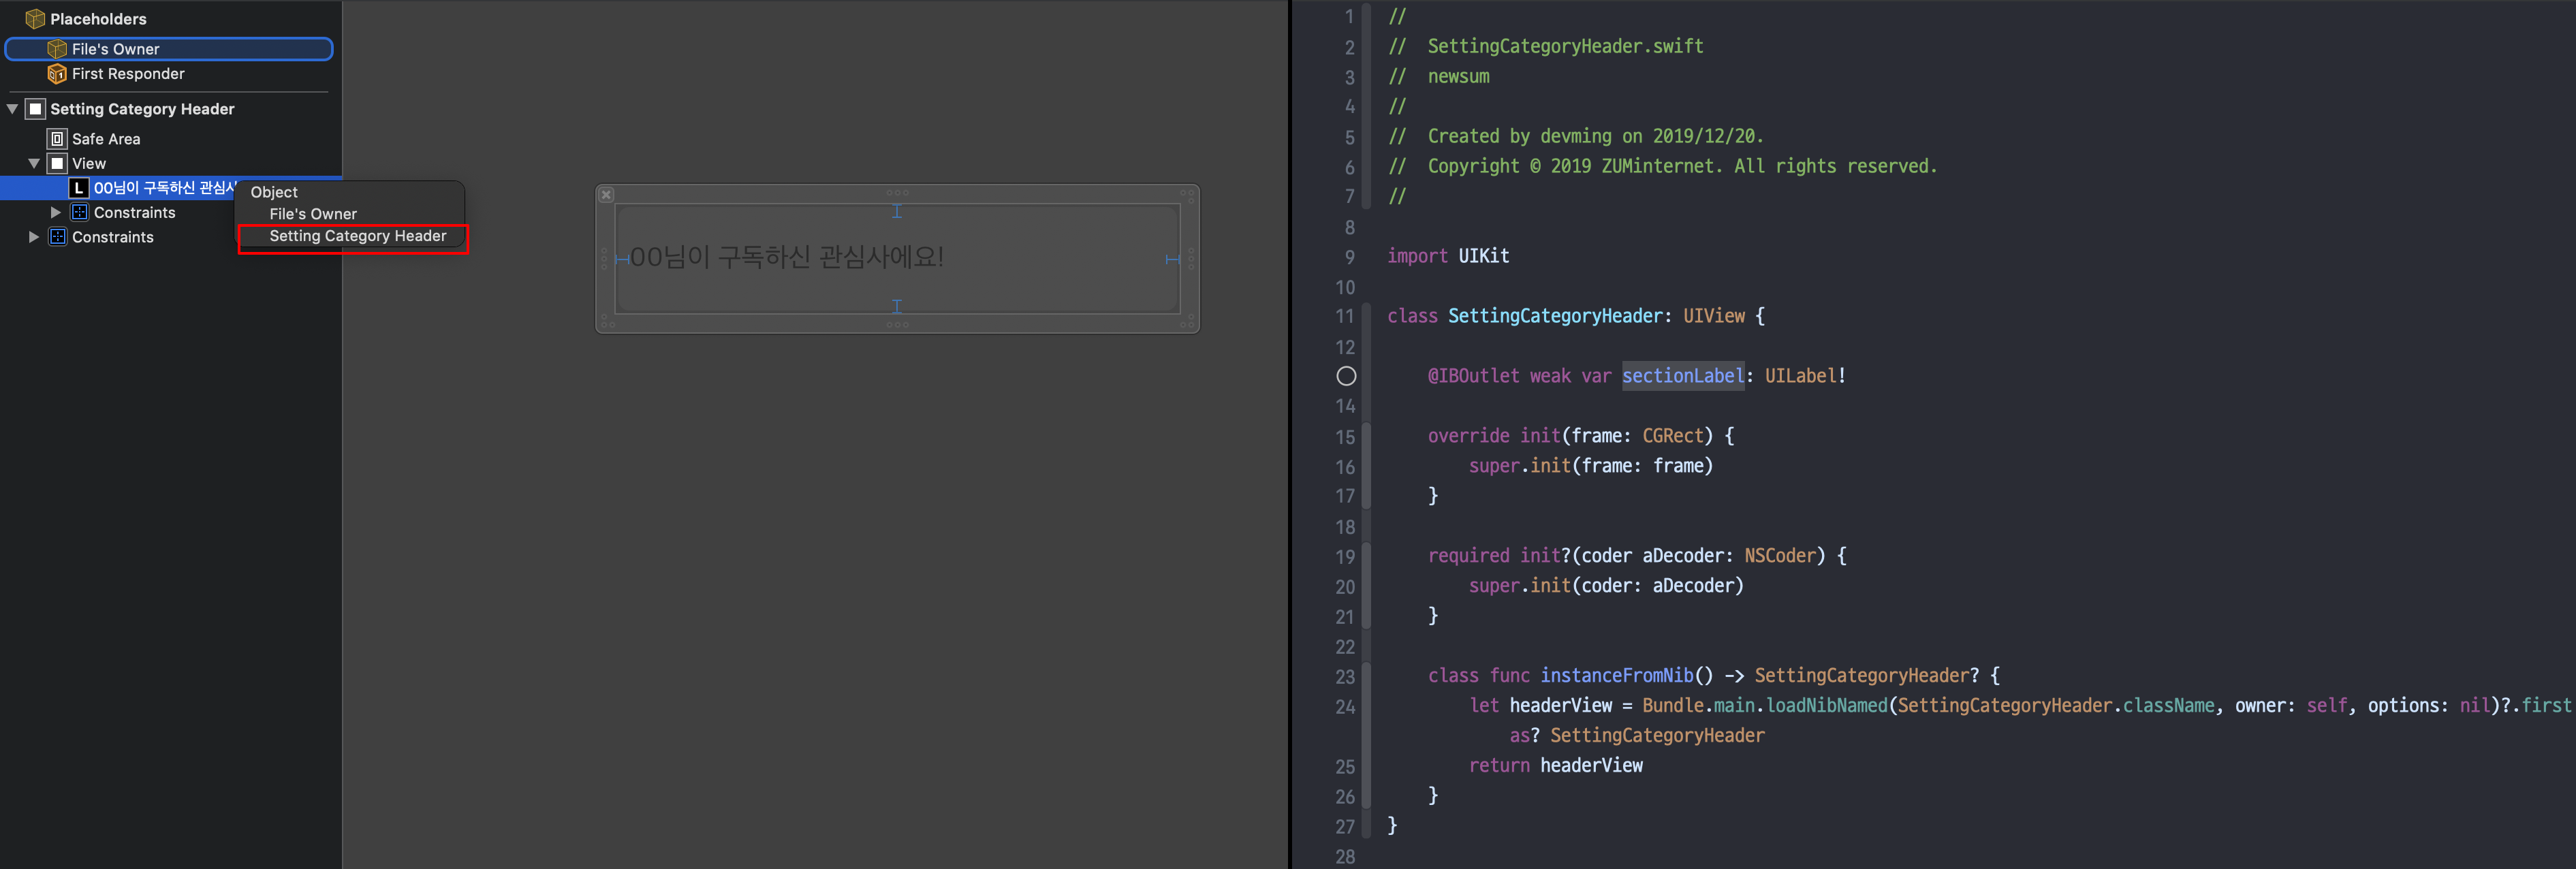Select First Responder in the outline
This screenshot has width=2576, height=869.
pyautogui.click(x=128, y=74)
